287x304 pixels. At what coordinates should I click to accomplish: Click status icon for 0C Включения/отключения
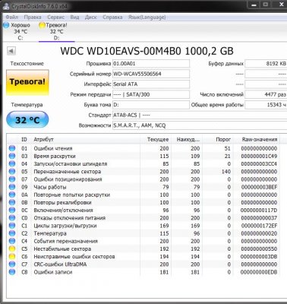click(12, 211)
